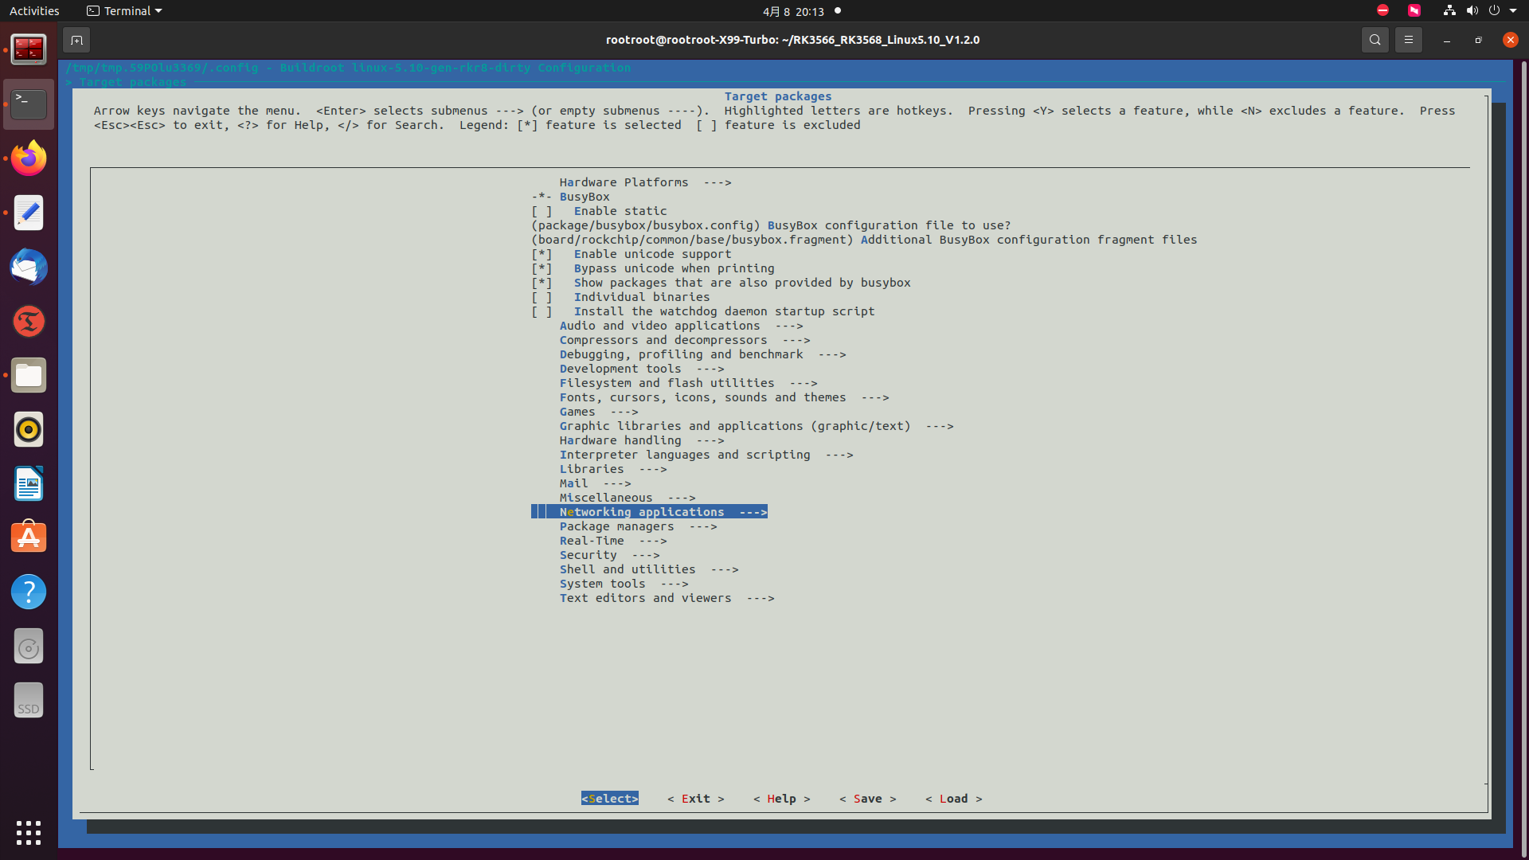
Task: Show applications grid in the dock
Action: pos(29,833)
